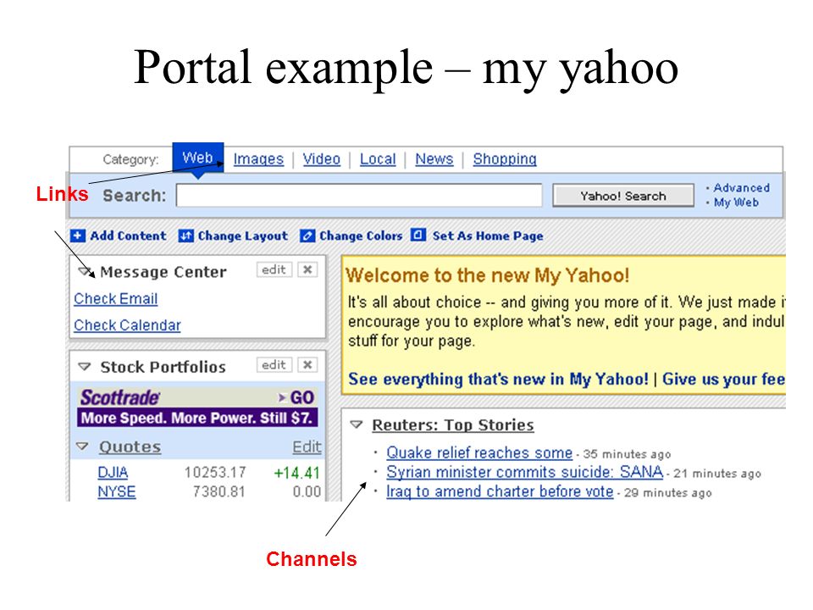This screenshot has height=610, width=813.
Task: Click the Scottrade GO banner arrow
Action: (296, 397)
